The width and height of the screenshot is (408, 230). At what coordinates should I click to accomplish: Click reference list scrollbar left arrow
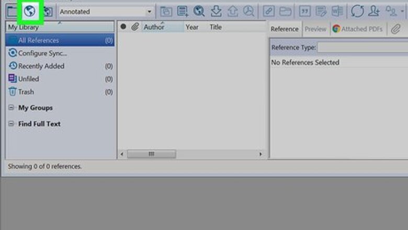(122, 154)
